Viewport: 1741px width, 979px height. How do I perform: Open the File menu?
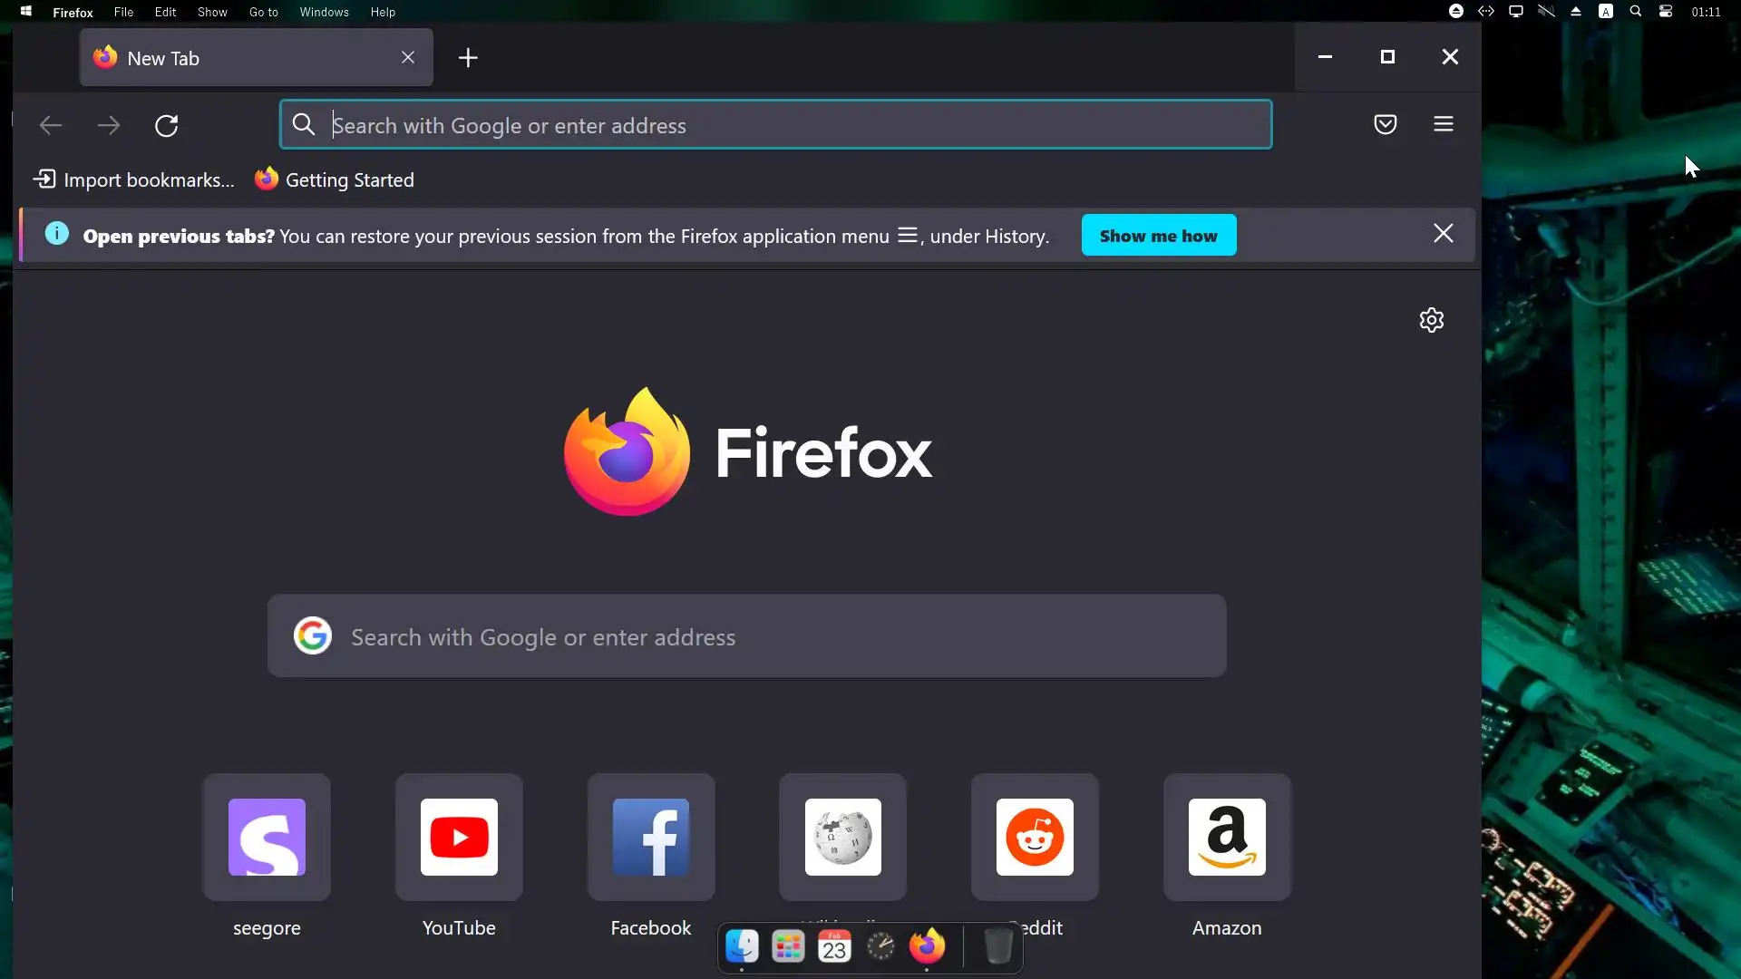(123, 12)
